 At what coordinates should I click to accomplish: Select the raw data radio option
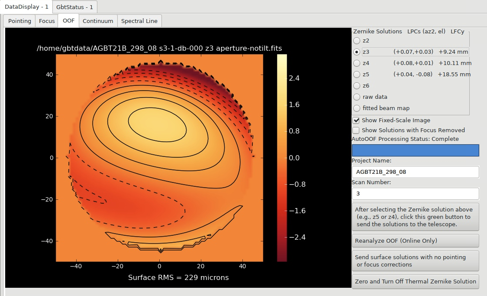357,97
